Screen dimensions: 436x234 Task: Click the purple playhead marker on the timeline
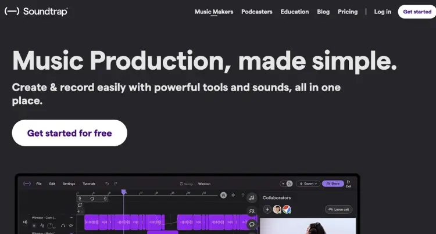123,192
